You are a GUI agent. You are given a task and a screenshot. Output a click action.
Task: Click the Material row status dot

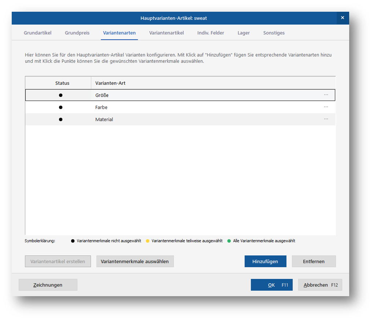click(61, 119)
